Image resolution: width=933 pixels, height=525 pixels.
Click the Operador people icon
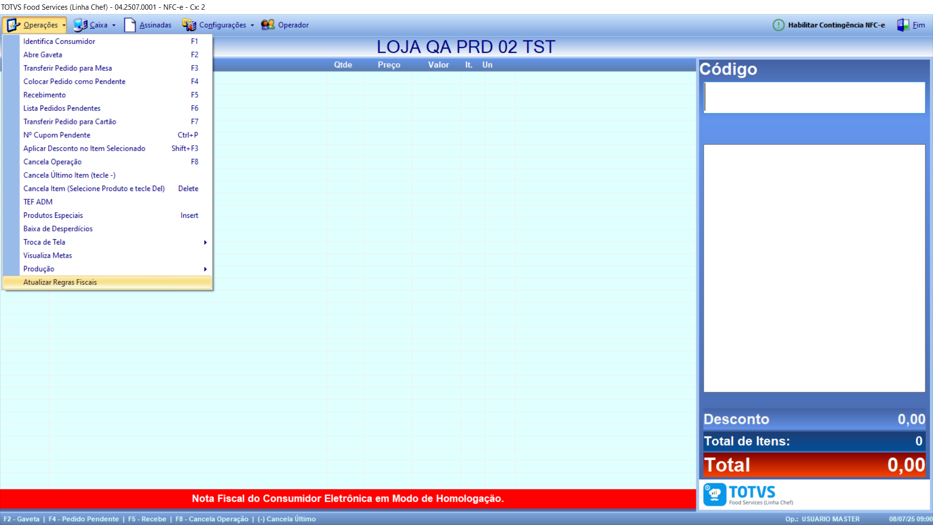pos(268,25)
